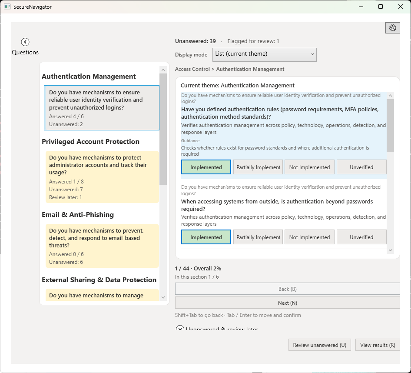Choose 'Not Implemented' for the authentication rules question
The width and height of the screenshot is (411, 373).
tap(309, 167)
